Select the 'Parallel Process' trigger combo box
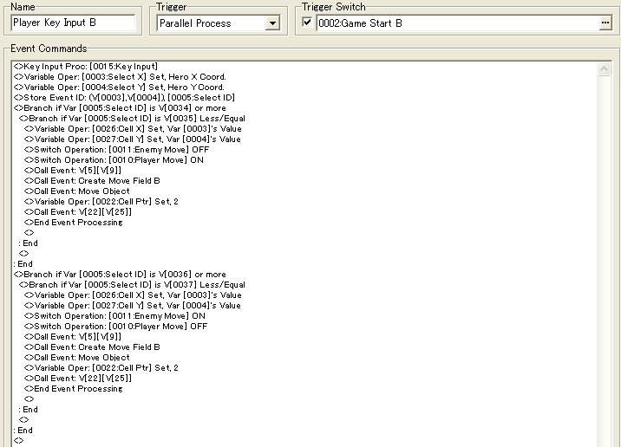The height and width of the screenshot is (447, 621). click(219, 23)
